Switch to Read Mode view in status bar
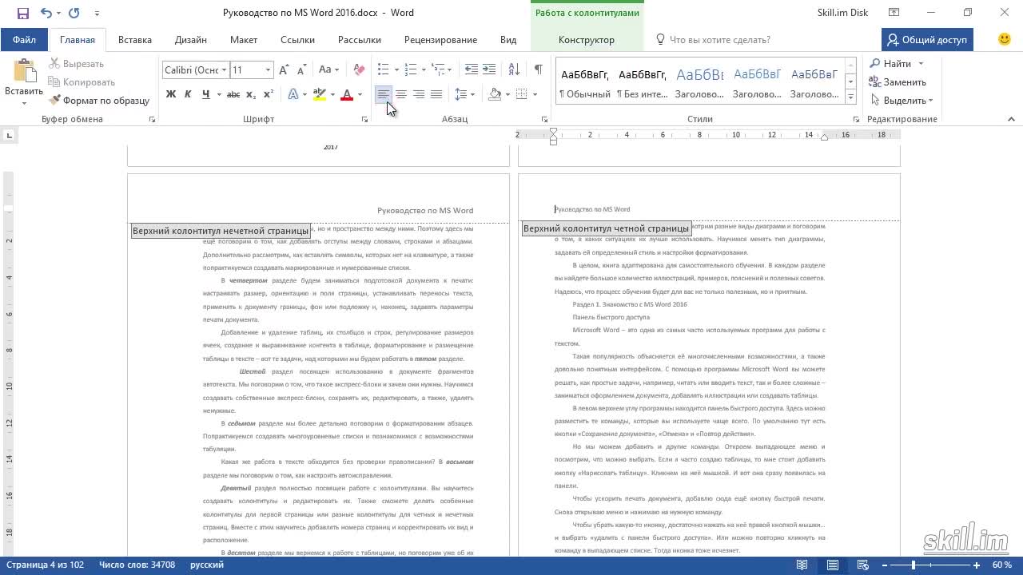Viewport: 1023px width, 575px height. point(802,565)
